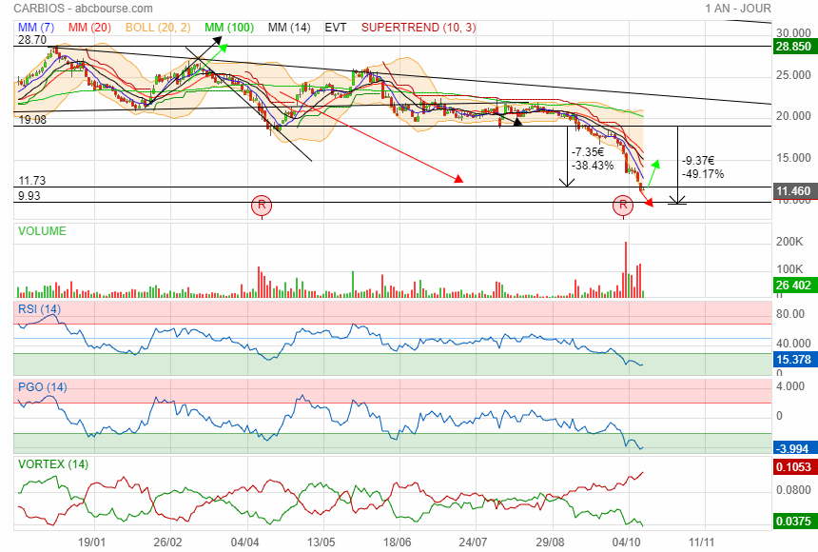Viewport: 818px width, 552px height.
Task: Click the 28.850 green price tag
Action: coord(793,47)
